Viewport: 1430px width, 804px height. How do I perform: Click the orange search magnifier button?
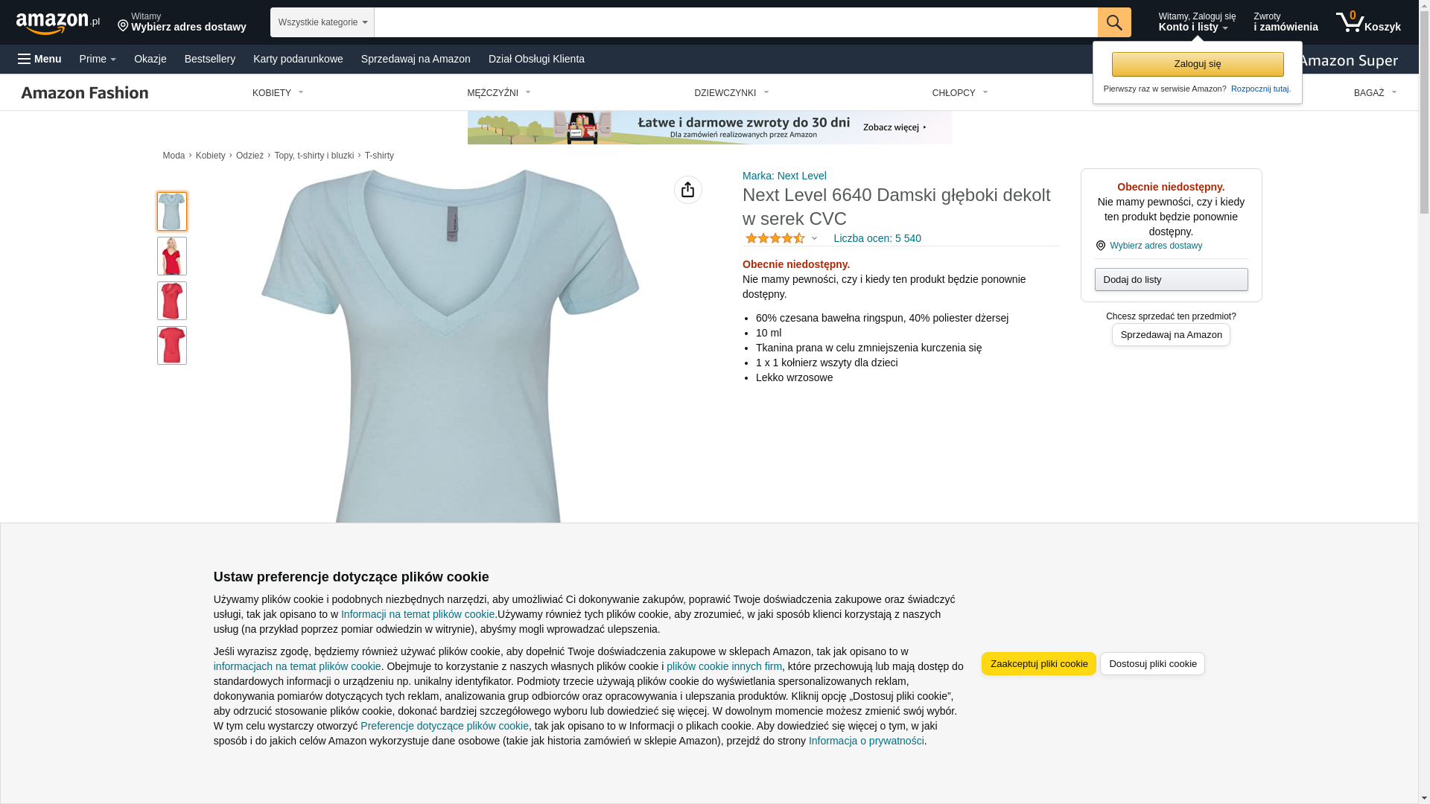tap(1113, 22)
